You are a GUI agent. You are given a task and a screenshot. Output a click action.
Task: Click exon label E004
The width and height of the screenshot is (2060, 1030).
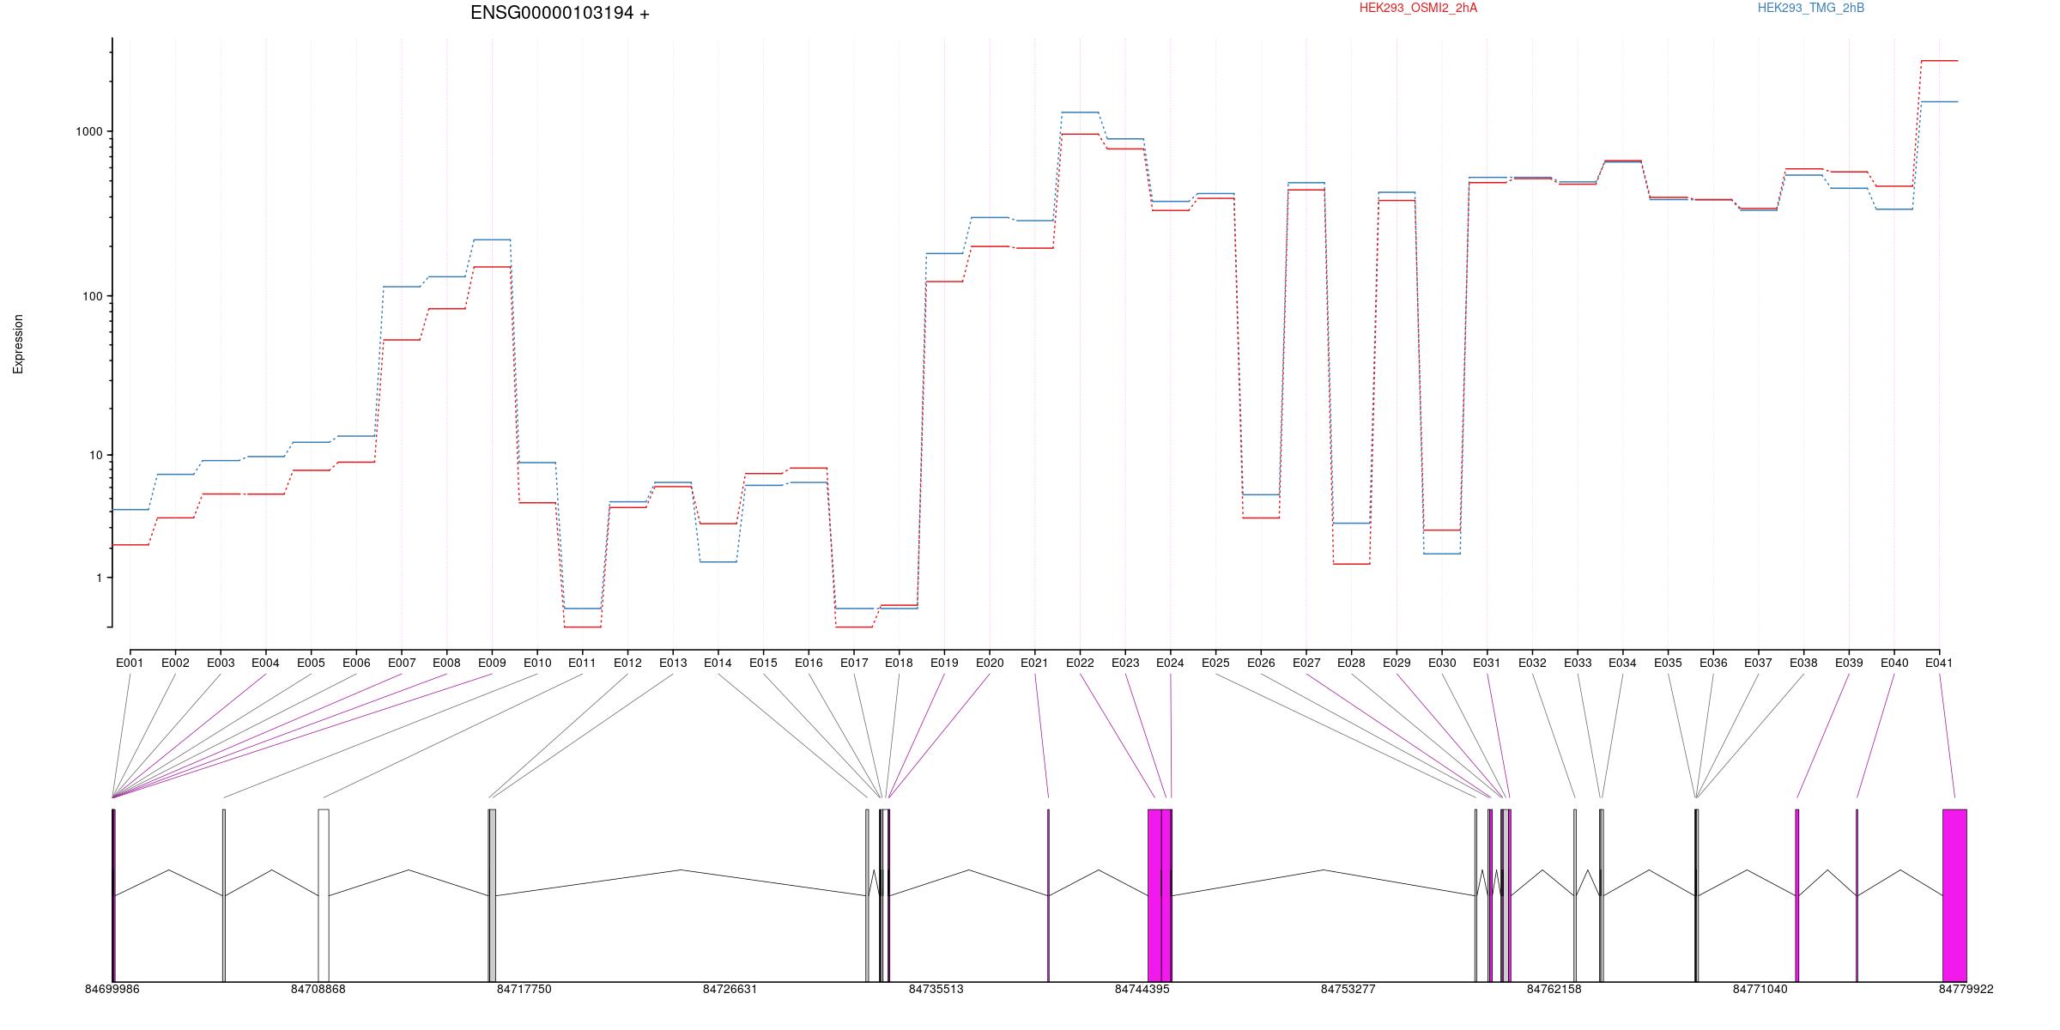265,663
